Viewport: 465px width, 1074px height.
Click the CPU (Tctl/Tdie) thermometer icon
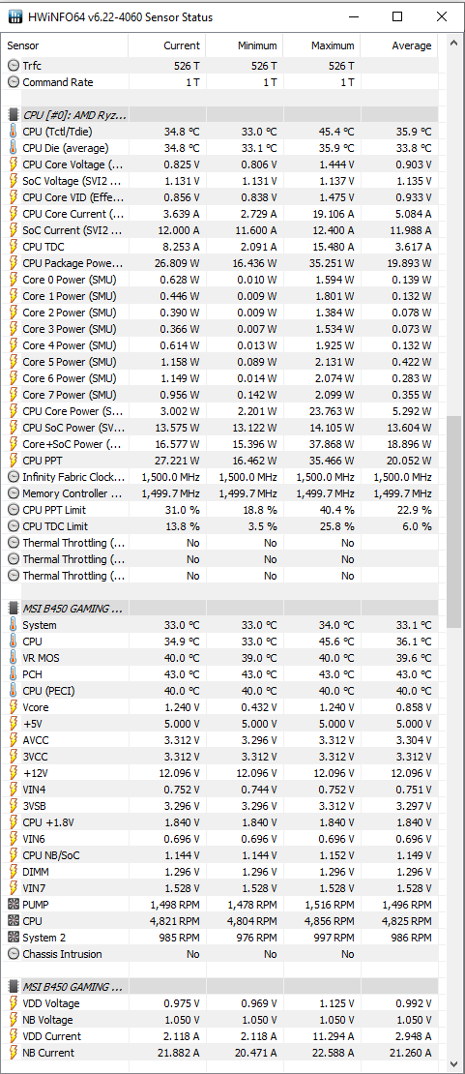tap(13, 132)
